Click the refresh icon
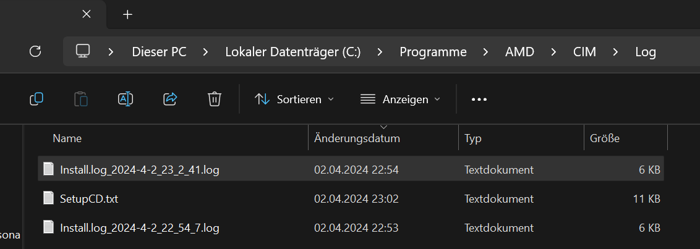Viewport: 700px width, 249px height. (x=35, y=51)
